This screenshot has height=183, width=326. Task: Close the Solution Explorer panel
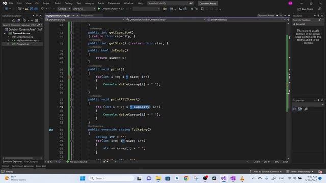click(x=40, y=16)
